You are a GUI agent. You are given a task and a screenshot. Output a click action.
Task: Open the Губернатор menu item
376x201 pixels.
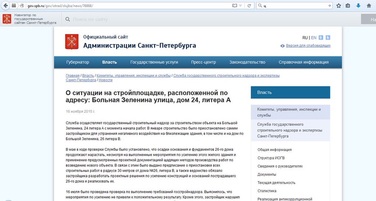78,62
